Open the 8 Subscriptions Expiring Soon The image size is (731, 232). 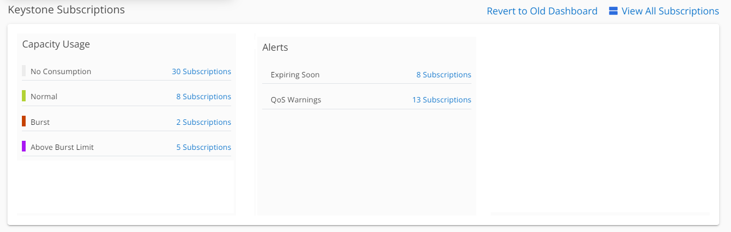[x=444, y=75]
